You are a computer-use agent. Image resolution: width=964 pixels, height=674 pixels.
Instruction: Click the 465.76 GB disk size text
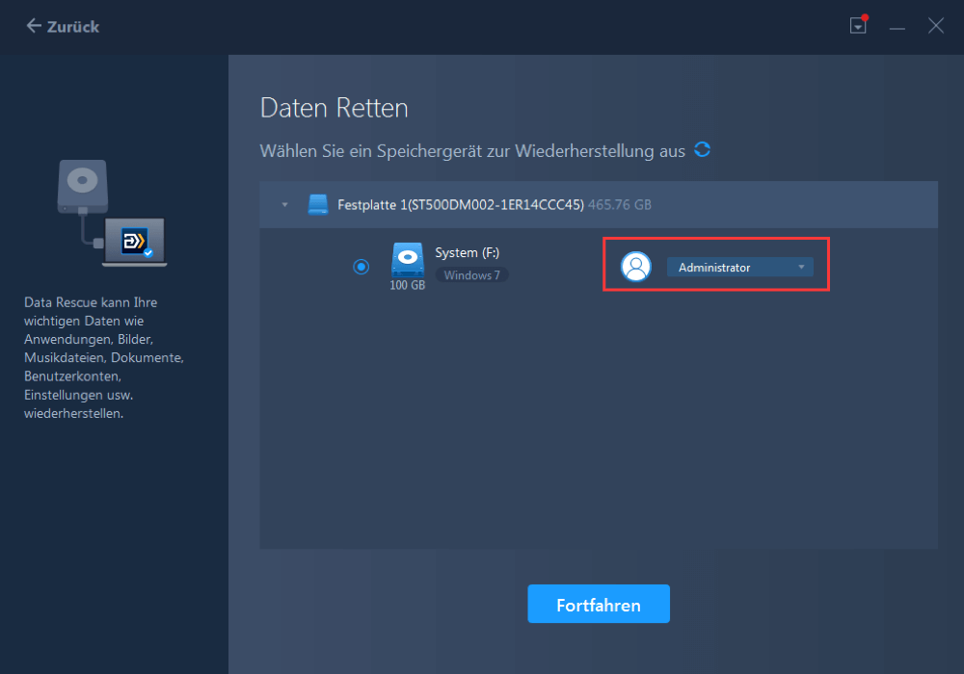coord(619,204)
